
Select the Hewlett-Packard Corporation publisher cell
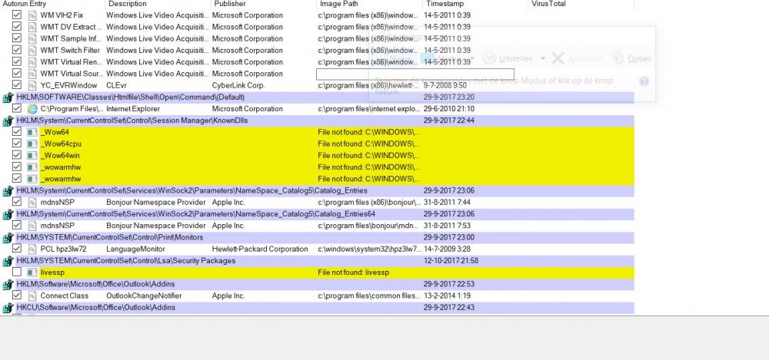point(260,249)
